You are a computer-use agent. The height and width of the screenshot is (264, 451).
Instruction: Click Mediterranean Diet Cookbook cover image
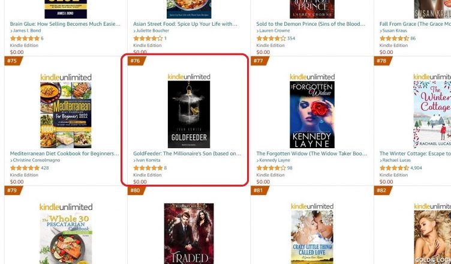point(66,115)
